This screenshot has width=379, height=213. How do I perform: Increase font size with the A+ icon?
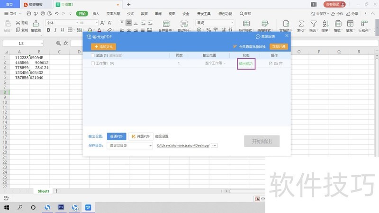click(102, 23)
